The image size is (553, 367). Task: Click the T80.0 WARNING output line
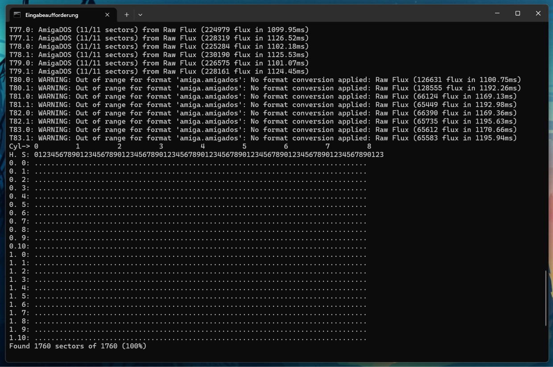[x=265, y=80]
